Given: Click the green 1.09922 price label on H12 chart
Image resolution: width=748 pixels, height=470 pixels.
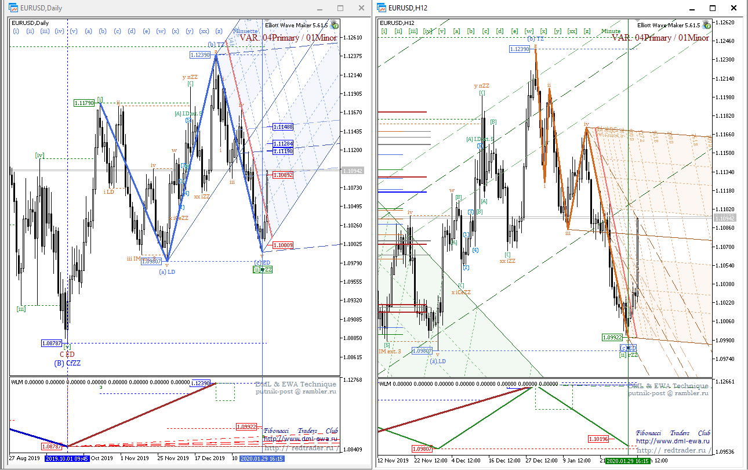Looking at the screenshot, I should [613, 337].
